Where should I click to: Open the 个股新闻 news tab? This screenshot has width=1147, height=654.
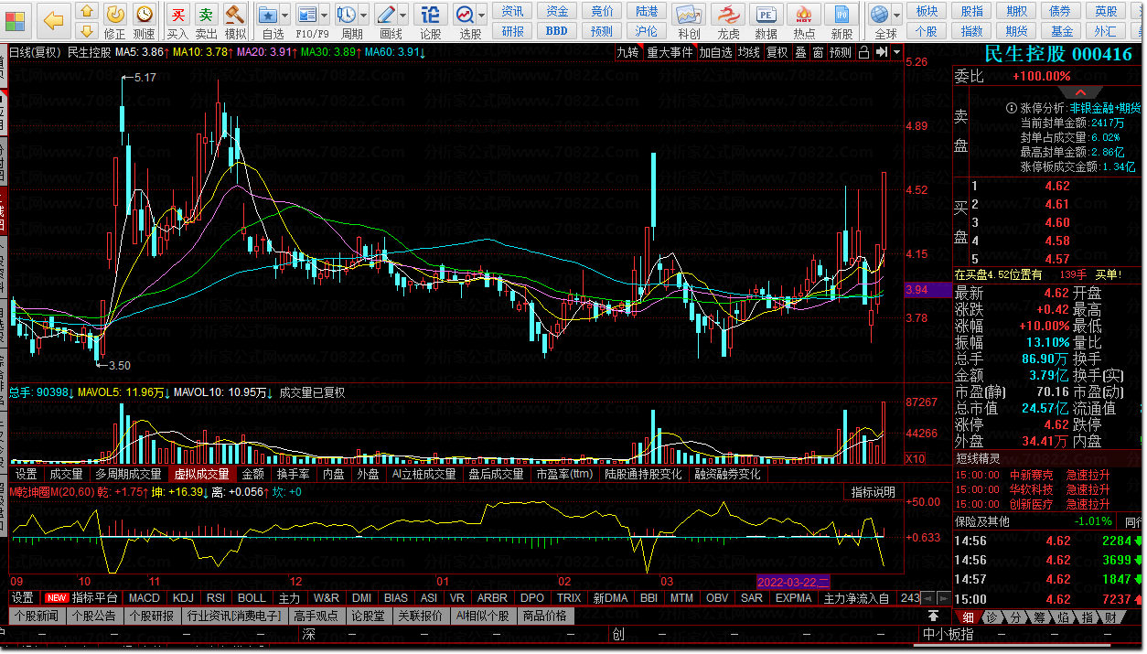click(x=36, y=616)
